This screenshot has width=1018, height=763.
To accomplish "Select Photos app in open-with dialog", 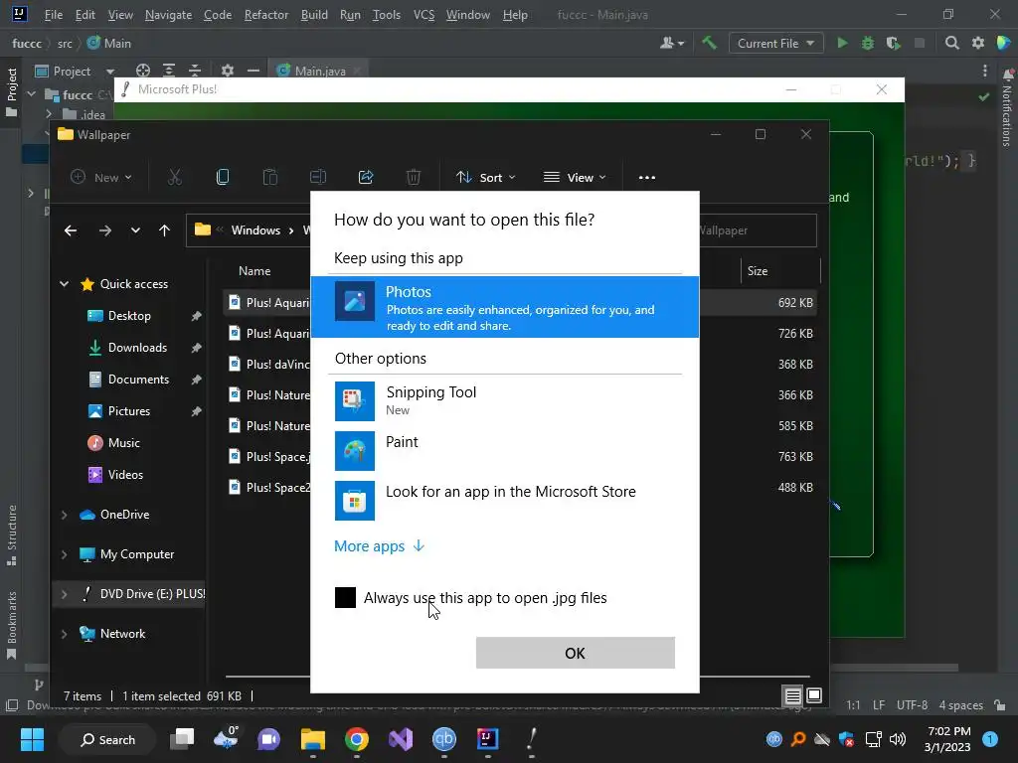I will 504,307.
